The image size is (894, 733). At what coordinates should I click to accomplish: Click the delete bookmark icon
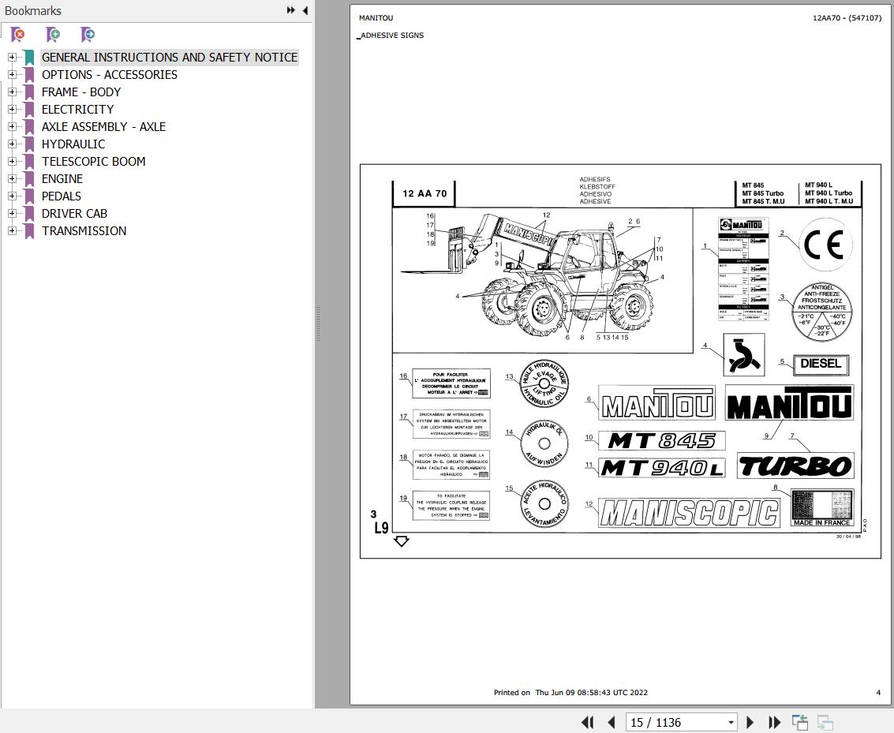click(x=17, y=35)
